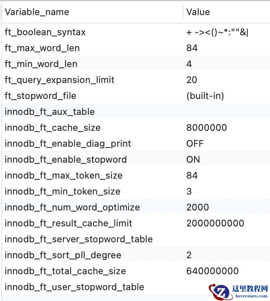Click the innodb_ft_min_token_size variable

62,192
